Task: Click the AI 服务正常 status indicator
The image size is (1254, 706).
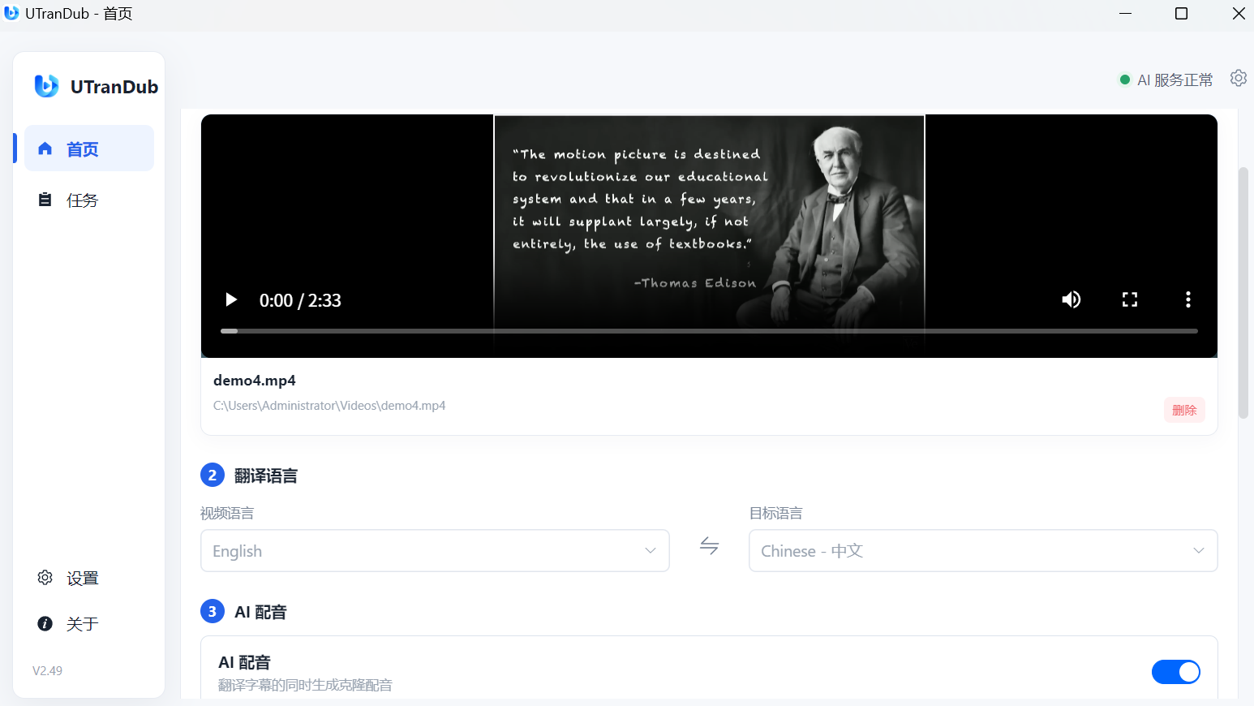Action: [x=1166, y=80]
